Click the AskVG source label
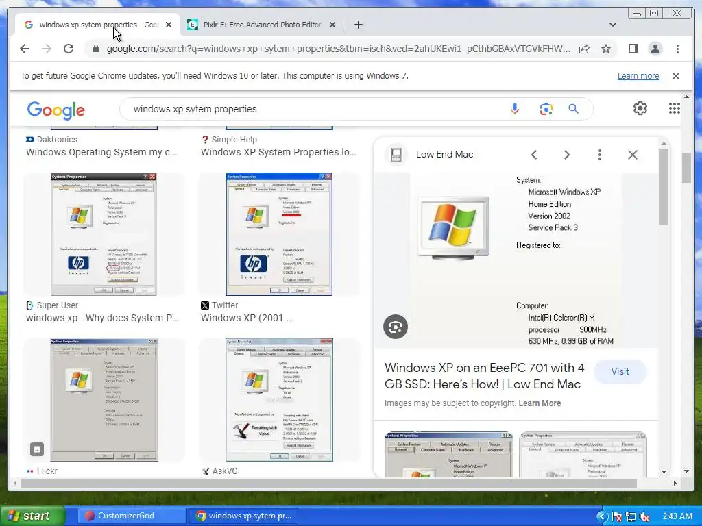The height and width of the screenshot is (526, 702). (225, 471)
